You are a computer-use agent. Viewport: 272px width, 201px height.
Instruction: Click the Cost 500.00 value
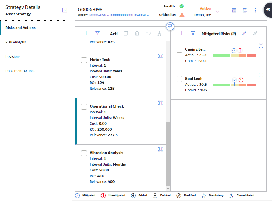(x=105, y=77)
